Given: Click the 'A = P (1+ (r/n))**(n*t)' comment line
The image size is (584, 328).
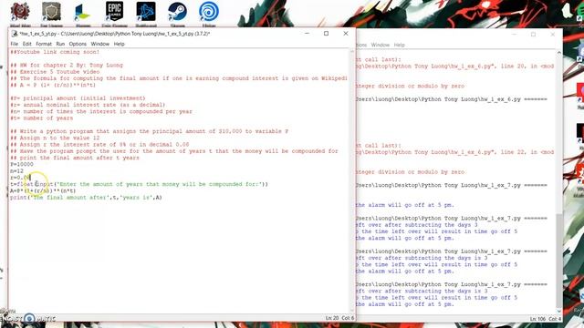Looking at the screenshot, I should (x=53, y=85).
